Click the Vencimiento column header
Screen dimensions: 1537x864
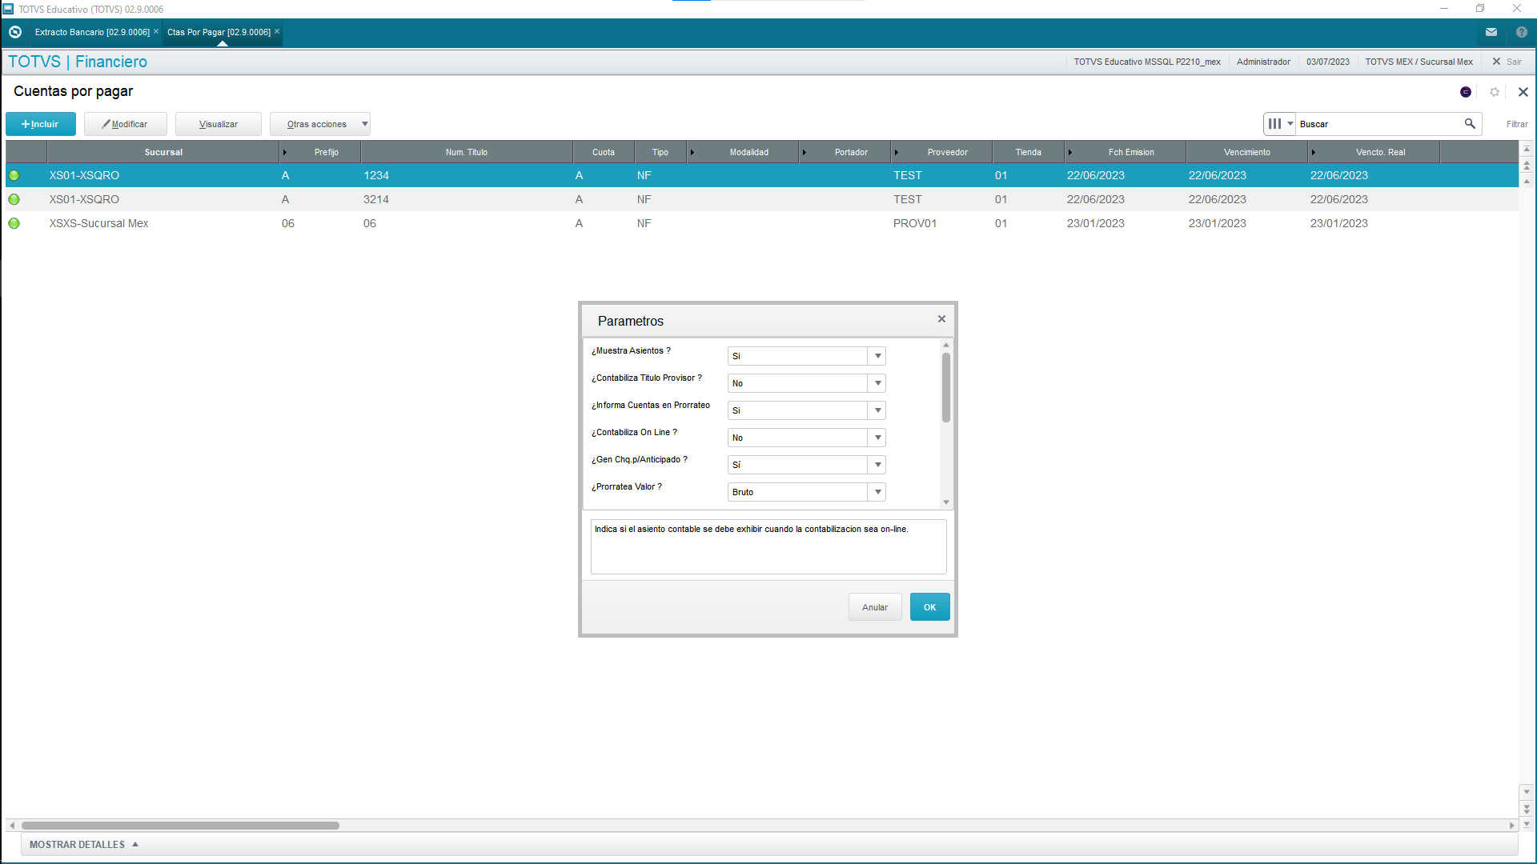[1247, 152]
